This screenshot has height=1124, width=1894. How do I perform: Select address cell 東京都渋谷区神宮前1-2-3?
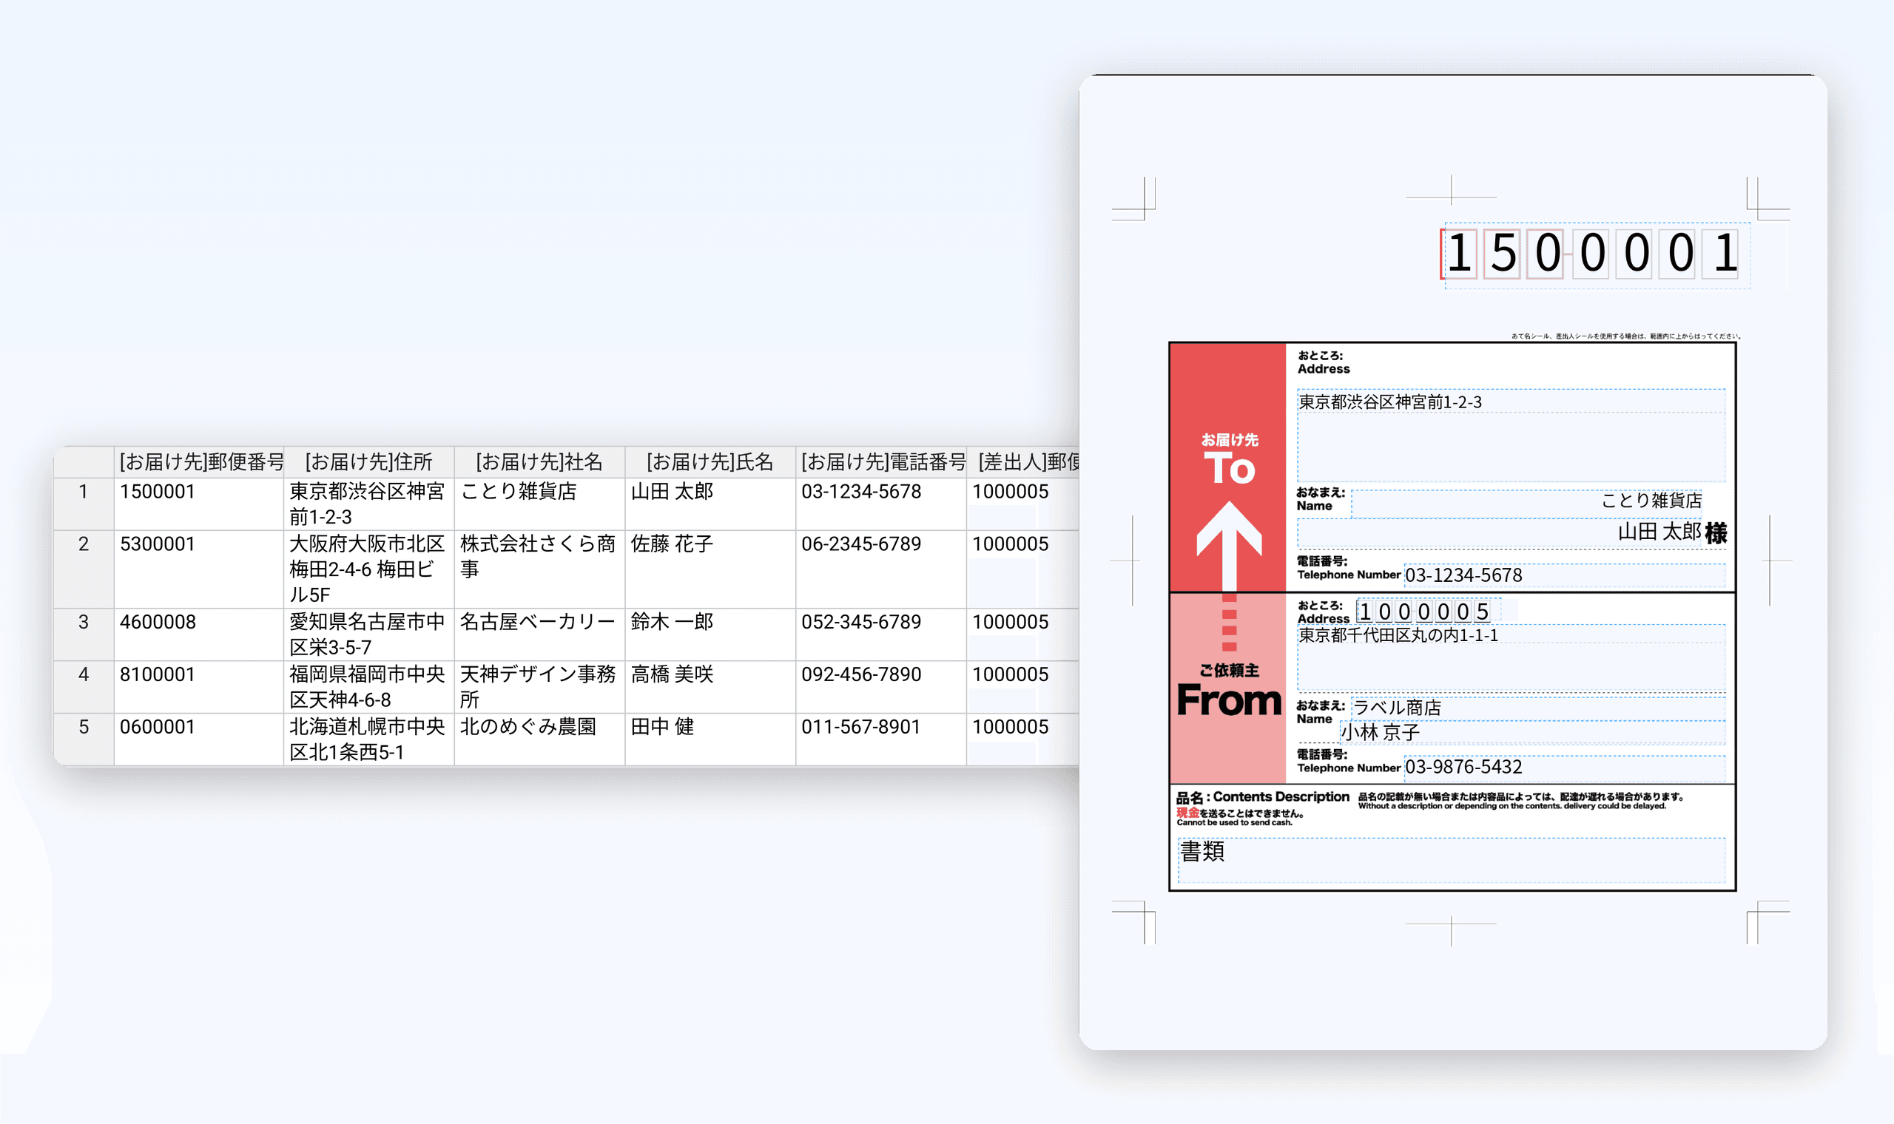click(369, 504)
